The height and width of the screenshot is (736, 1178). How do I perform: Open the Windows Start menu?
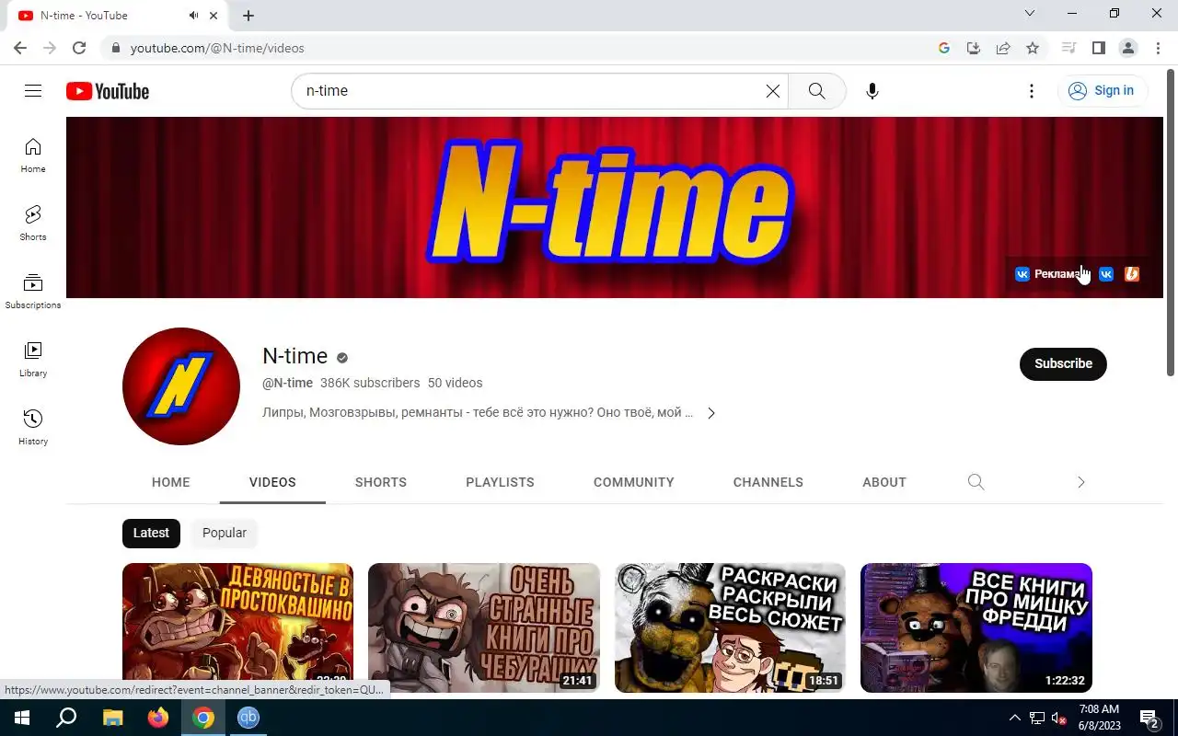tap(21, 718)
